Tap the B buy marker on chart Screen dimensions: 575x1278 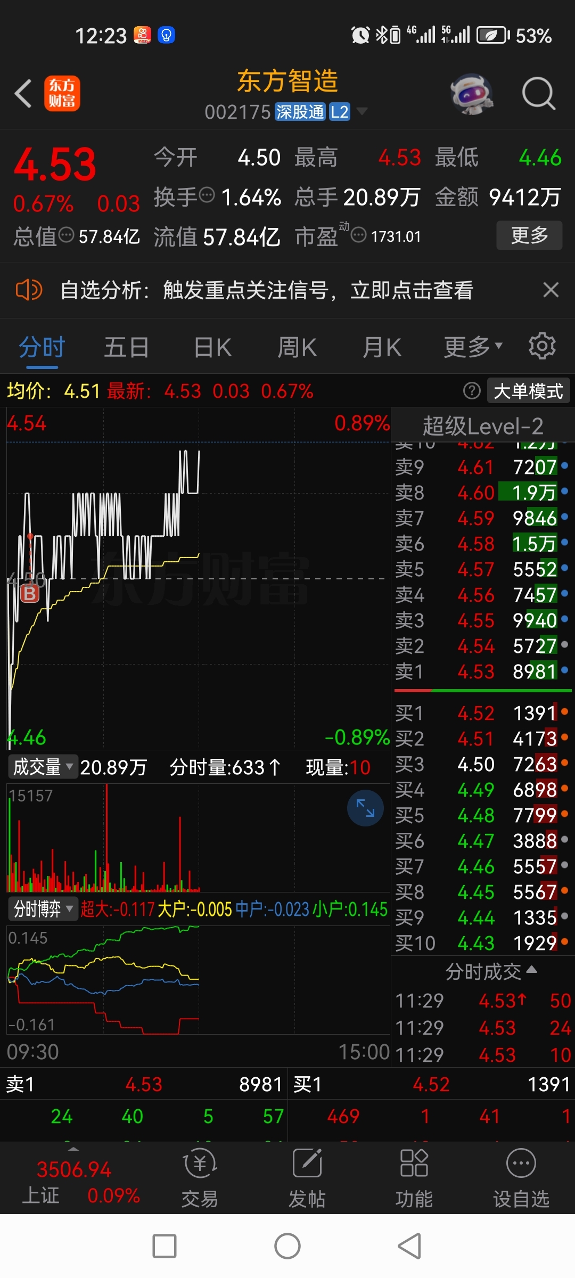(x=30, y=593)
